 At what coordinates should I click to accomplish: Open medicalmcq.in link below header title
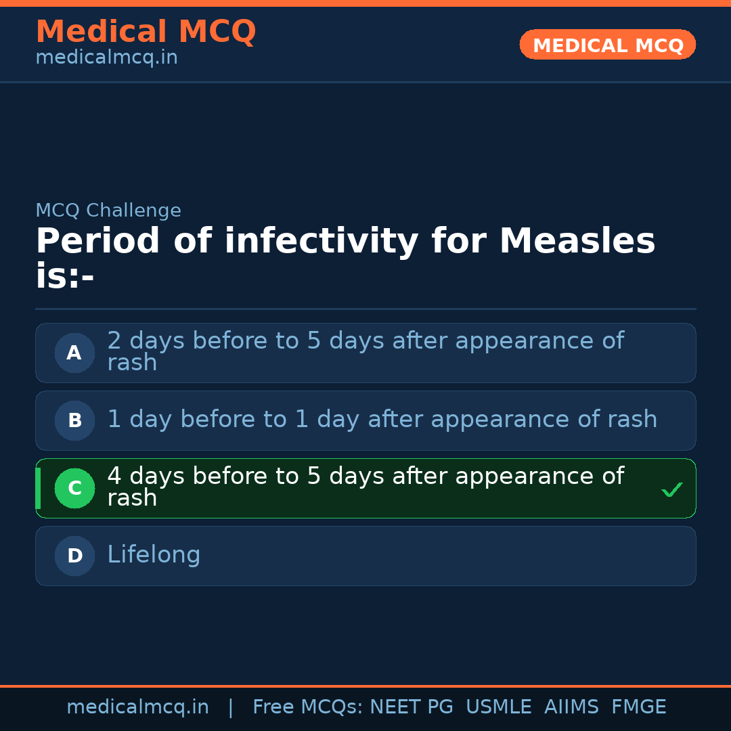point(106,58)
